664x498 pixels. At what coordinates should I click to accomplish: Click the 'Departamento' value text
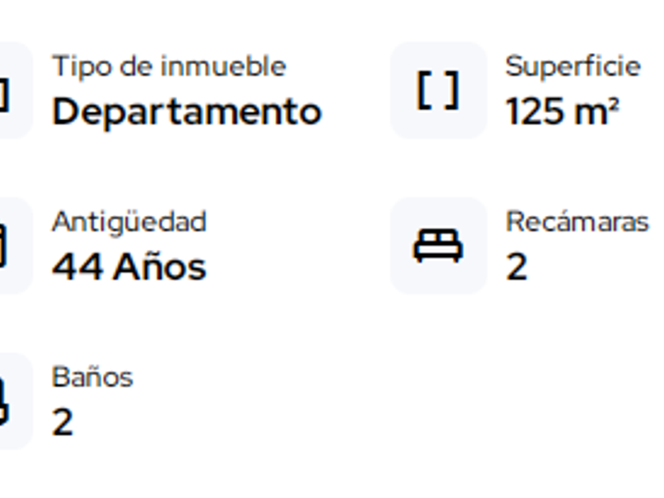pos(187,111)
